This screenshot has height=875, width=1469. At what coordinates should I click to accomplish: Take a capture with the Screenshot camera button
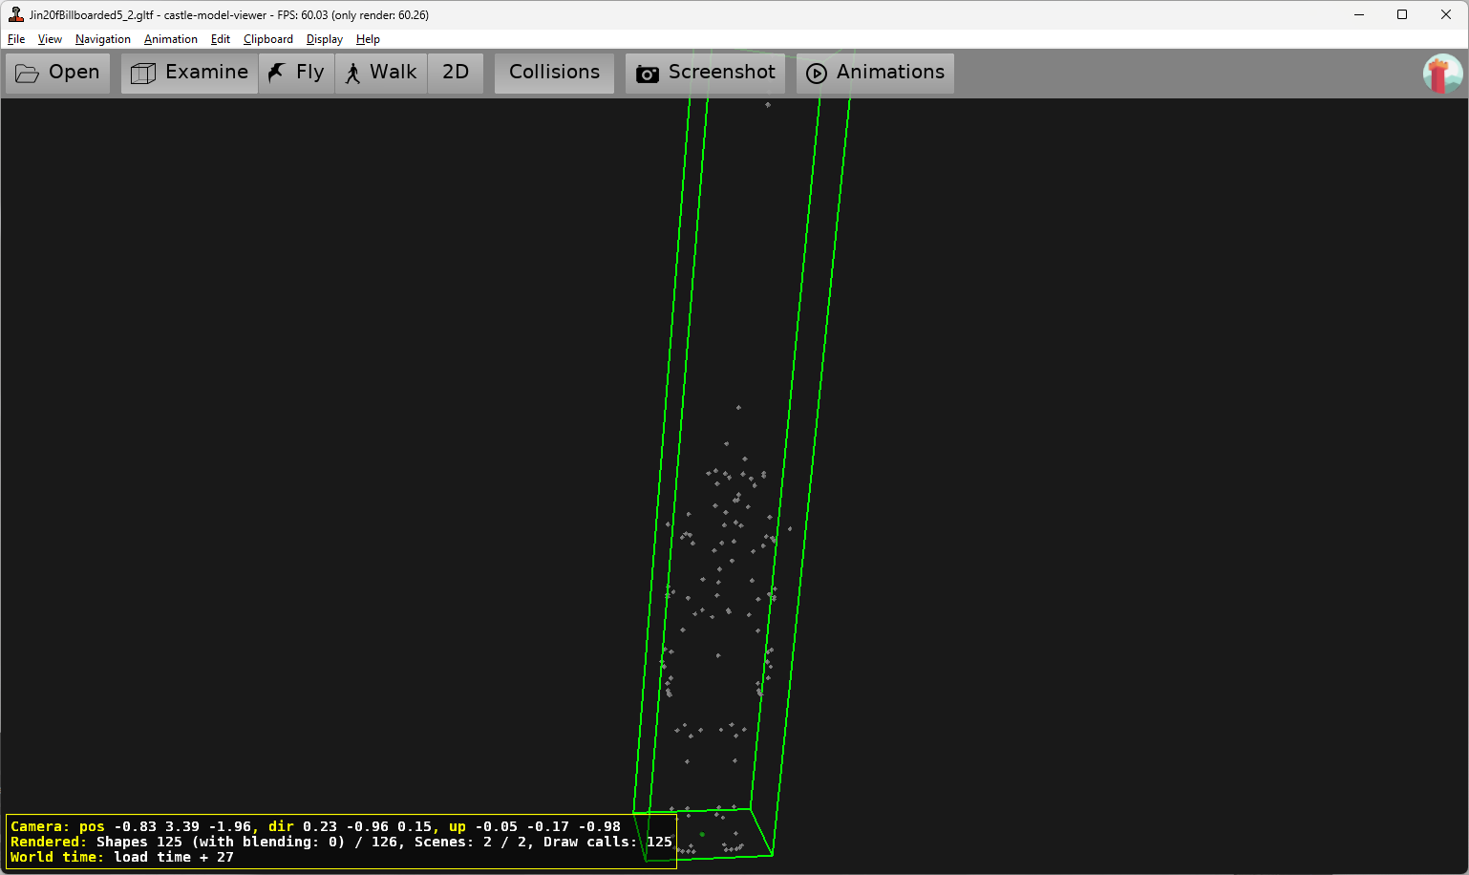click(705, 73)
